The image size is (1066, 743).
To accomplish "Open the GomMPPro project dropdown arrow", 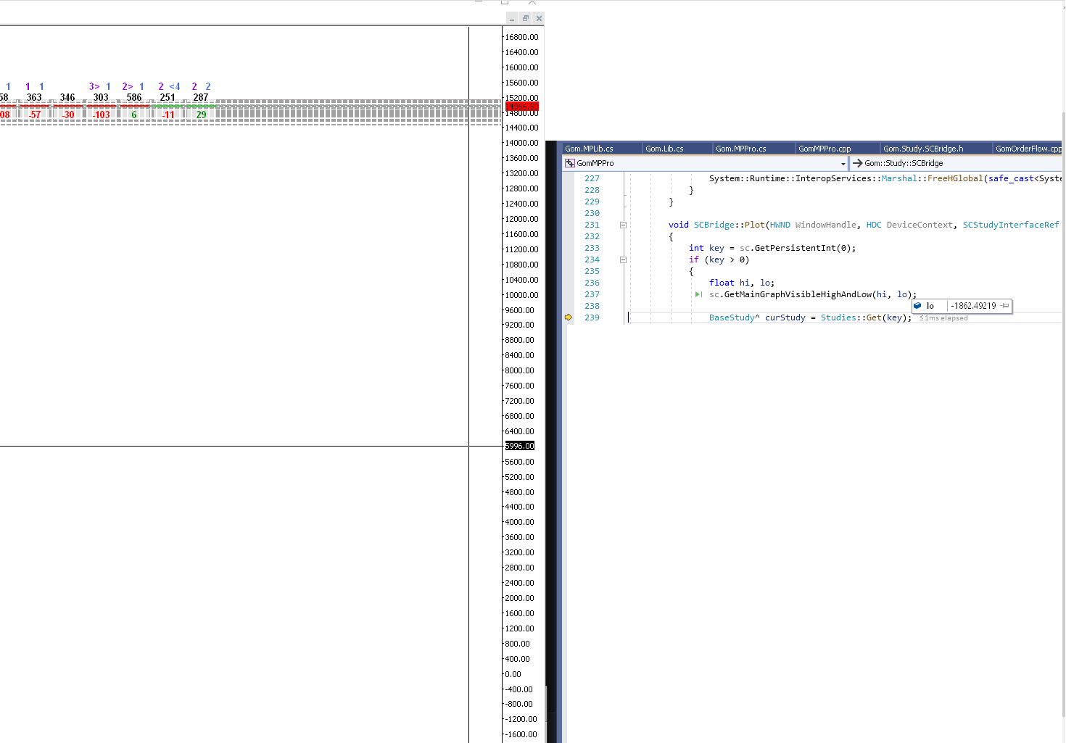I will 843,164.
